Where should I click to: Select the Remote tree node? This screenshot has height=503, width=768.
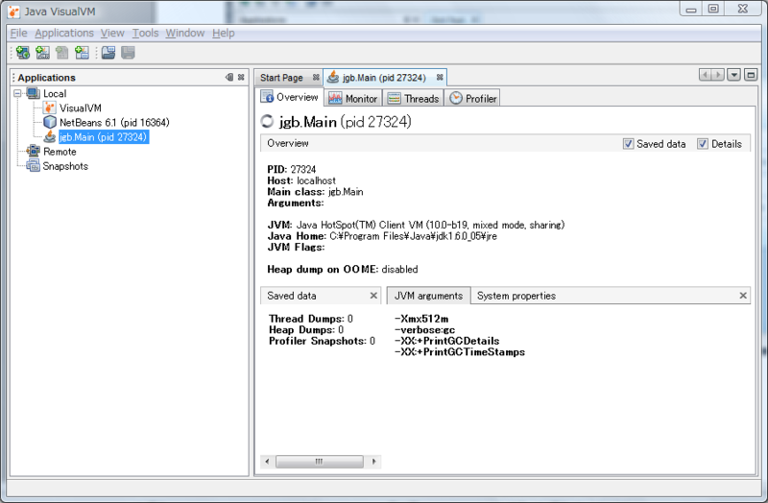pos(60,152)
